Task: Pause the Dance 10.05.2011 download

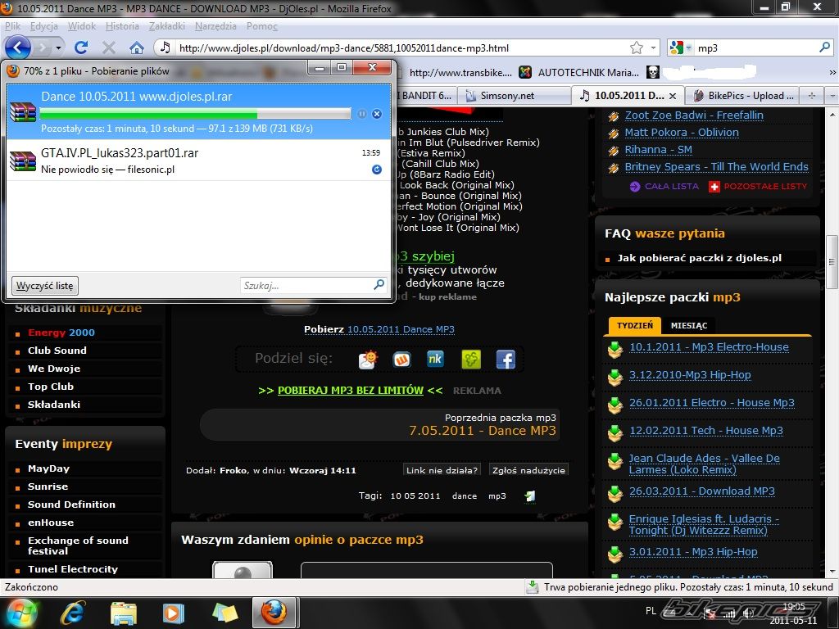Action: pyautogui.click(x=362, y=114)
